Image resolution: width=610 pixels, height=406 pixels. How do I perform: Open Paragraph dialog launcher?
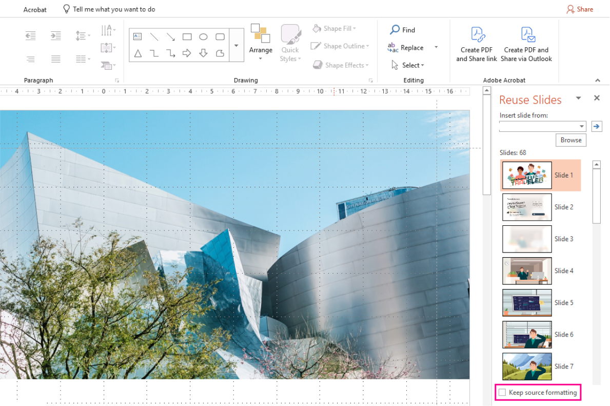pyautogui.click(x=116, y=81)
